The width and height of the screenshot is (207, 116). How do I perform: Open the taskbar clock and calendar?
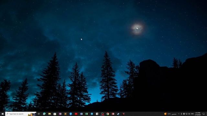coord(198,114)
